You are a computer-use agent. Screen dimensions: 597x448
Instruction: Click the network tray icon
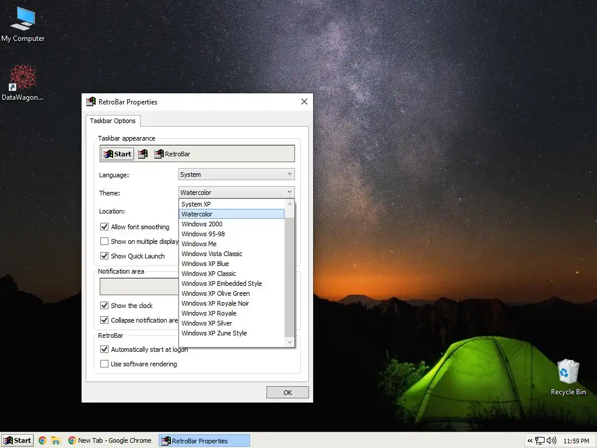pos(539,441)
